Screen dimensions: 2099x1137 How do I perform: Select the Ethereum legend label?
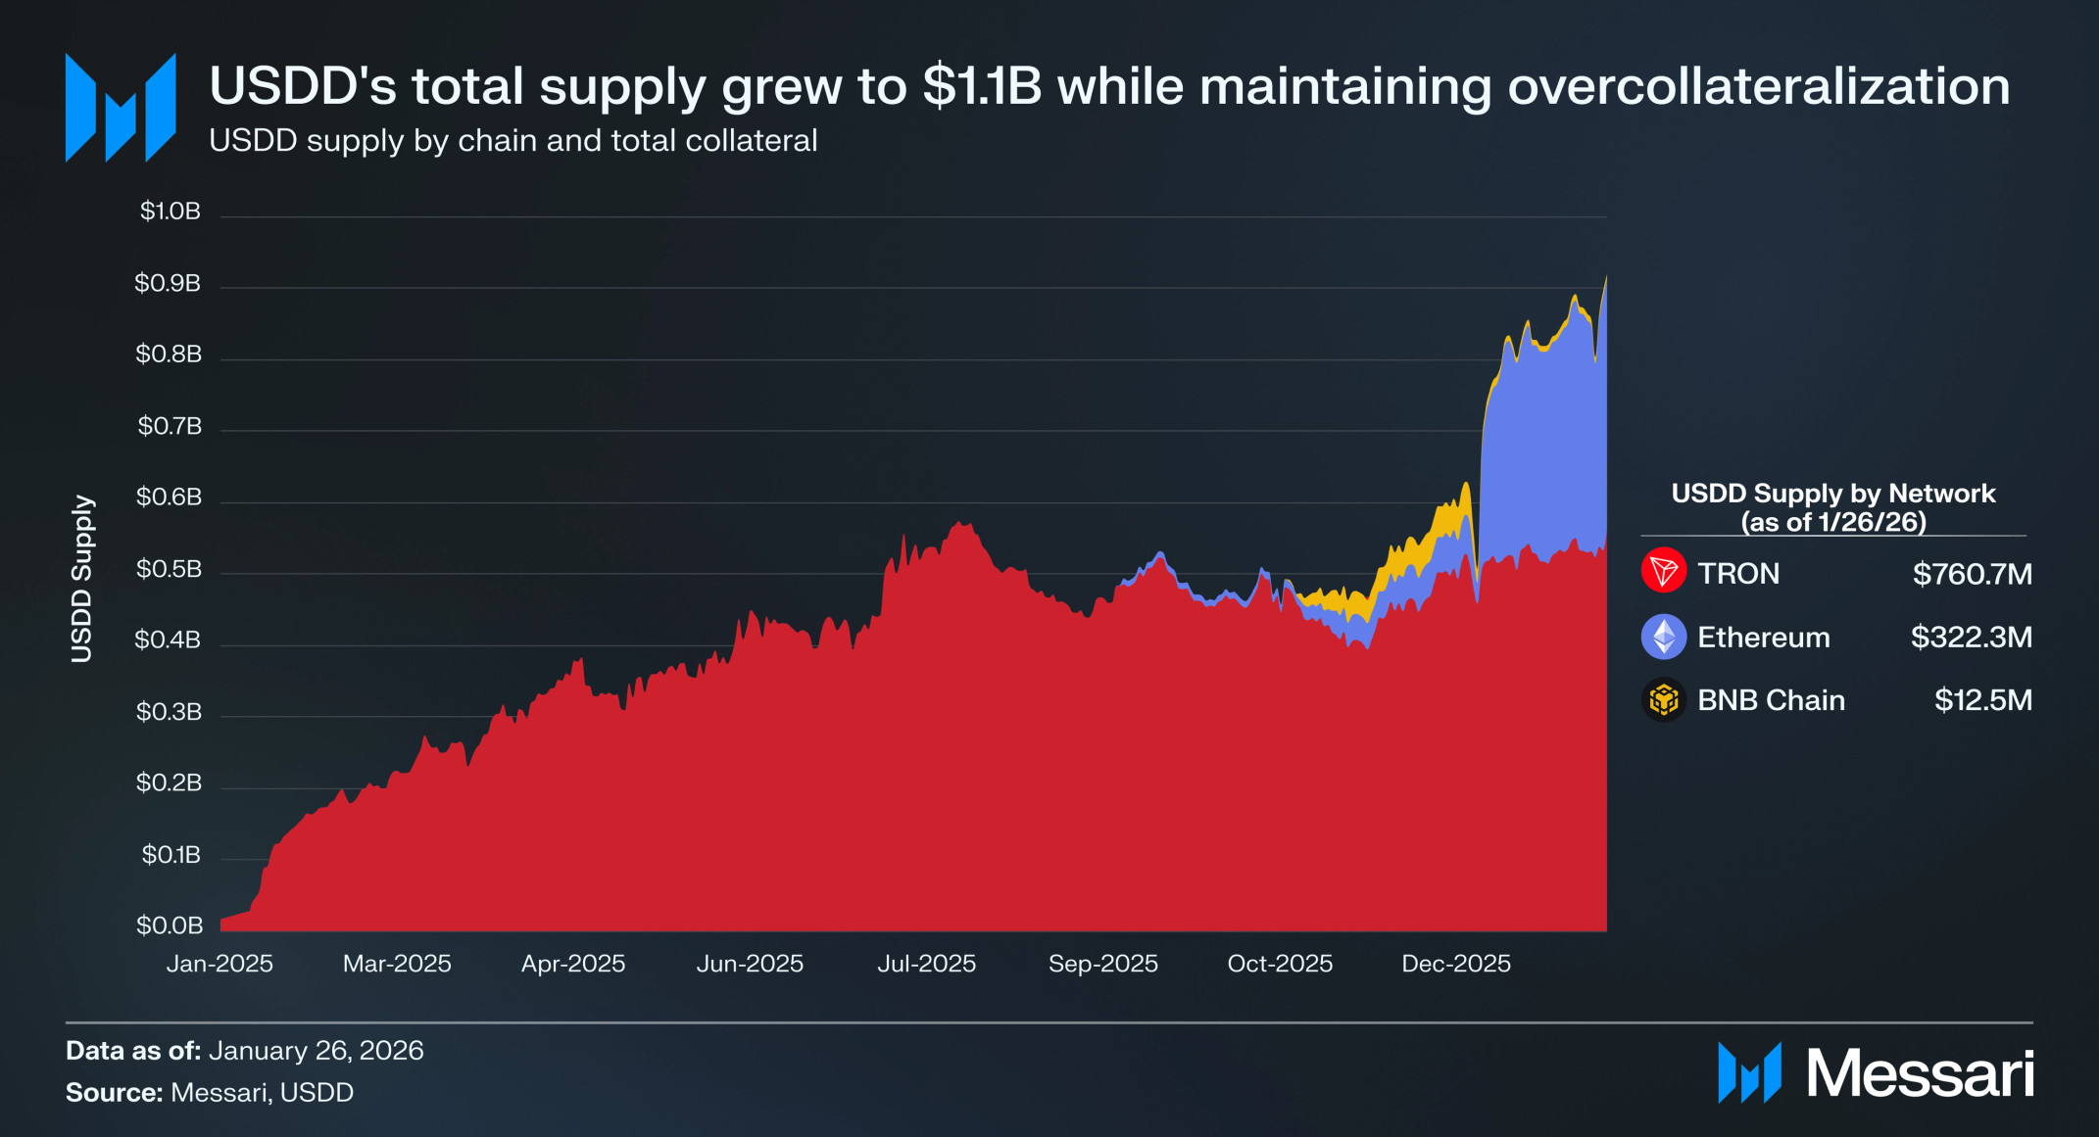pos(1763,638)
